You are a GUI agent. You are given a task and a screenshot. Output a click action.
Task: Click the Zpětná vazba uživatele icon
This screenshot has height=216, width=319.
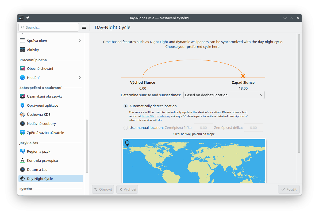point(22,133)
